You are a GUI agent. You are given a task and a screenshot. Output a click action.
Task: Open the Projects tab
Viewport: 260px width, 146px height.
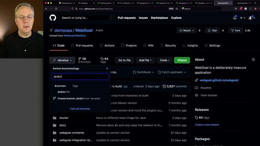point(129,45)
